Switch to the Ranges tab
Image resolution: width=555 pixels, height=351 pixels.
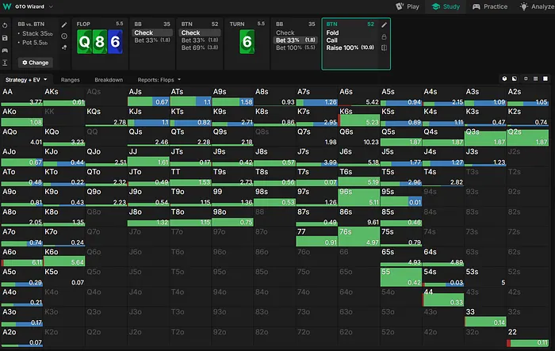click(70, 79)
